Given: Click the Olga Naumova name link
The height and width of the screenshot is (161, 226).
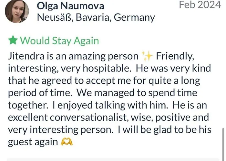Looking at the screenshot, I should point(70,6).
